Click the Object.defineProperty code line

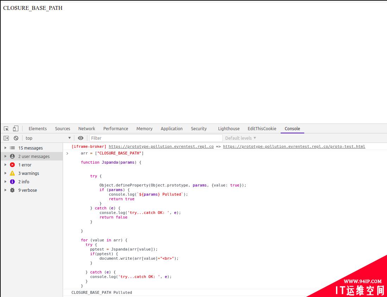173,185
